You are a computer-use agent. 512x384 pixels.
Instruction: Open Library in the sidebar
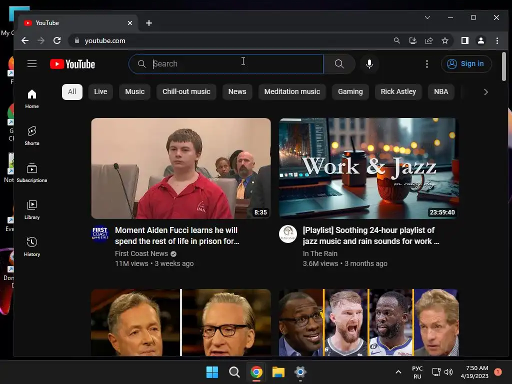click(x=32, y=210)
